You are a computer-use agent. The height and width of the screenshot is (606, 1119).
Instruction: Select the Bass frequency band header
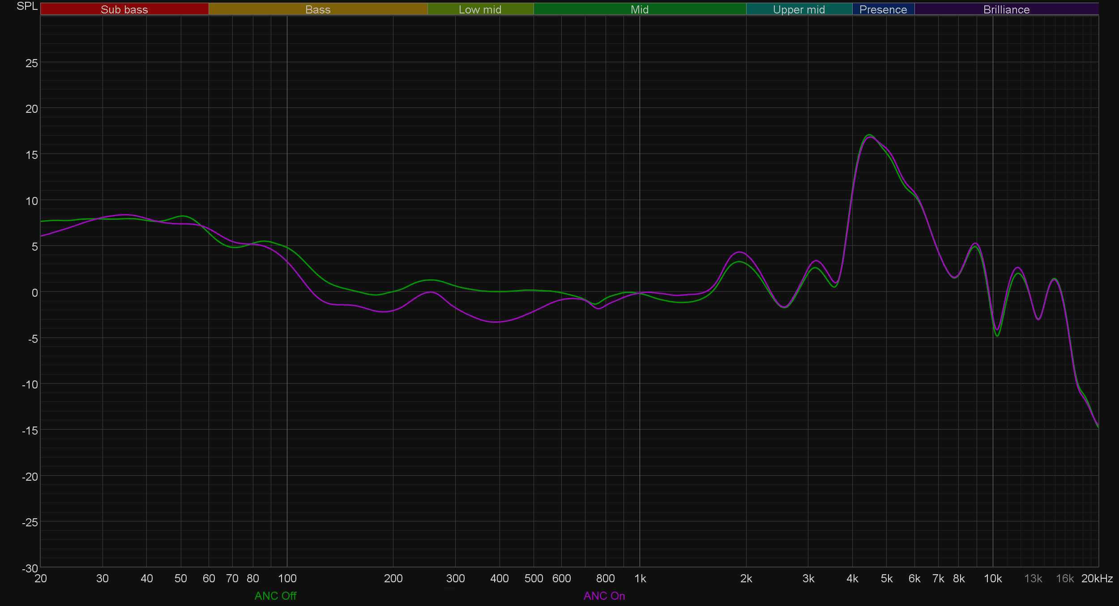coord(318,9)
